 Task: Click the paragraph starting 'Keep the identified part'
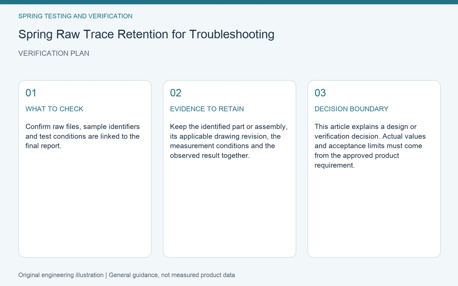[x=229, y=141]
